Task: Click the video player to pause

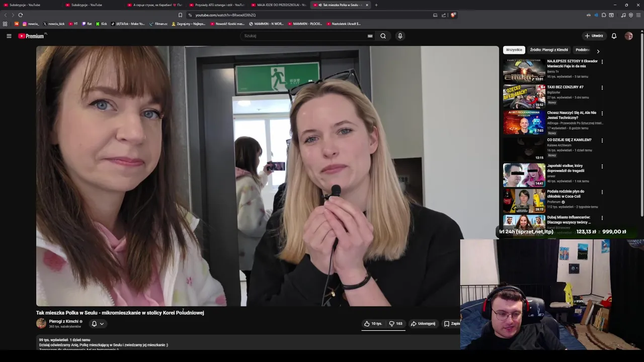Action: (x=267, y=176)
